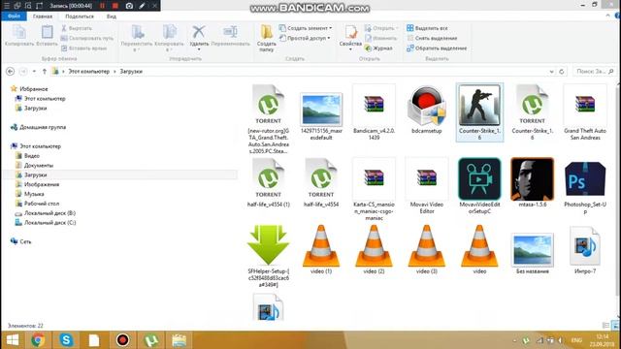
Task: Open Домашняя группа in the sidebar
Action: 43,127
